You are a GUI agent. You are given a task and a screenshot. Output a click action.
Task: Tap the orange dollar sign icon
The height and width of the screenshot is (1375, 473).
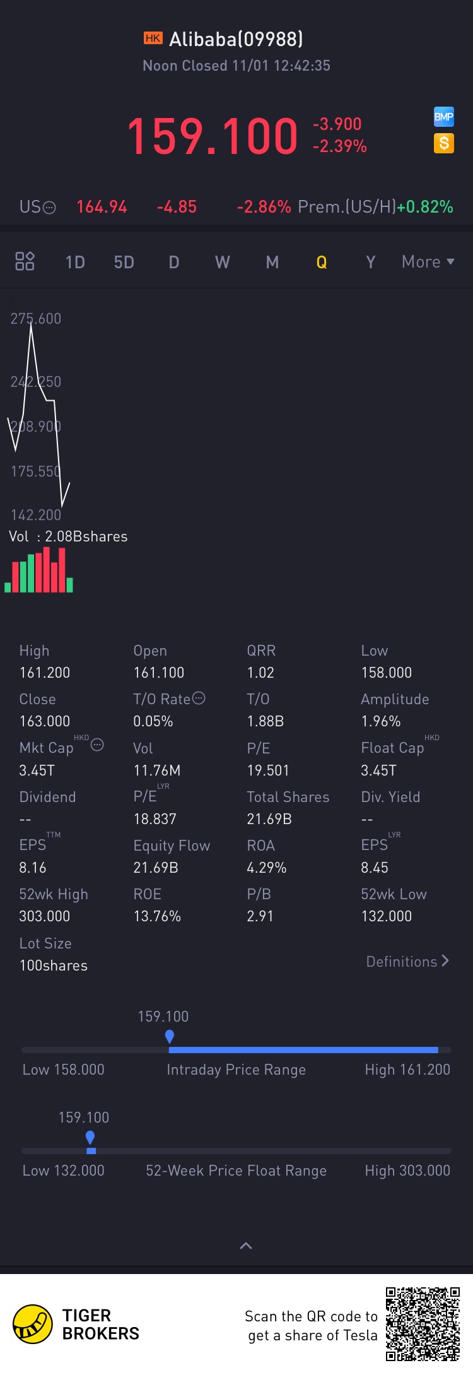[x=444, y=143]
